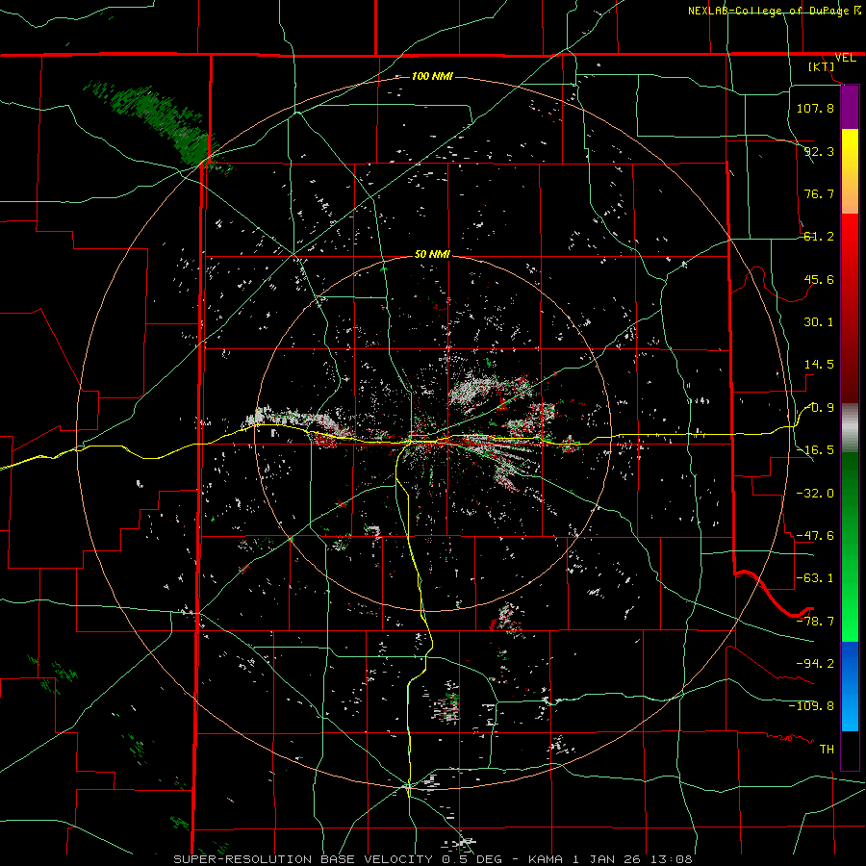Click the 50 NMI range ring label
The width and height of the screenshot is (866, 866).
[x=432, y=254]
